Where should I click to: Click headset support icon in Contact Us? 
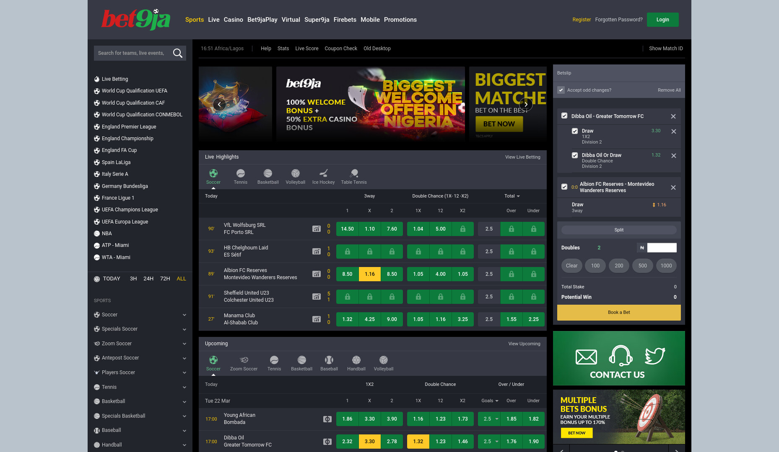click(621, 356)
